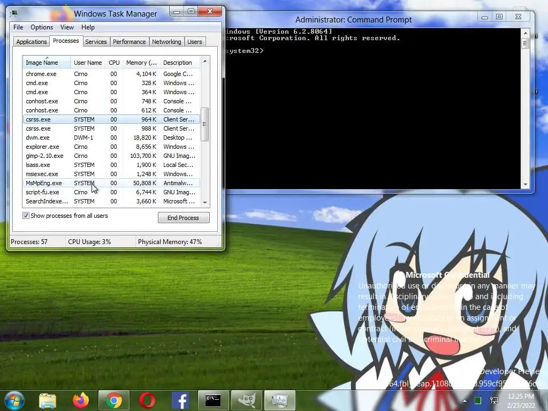Select the explorer.exe process row
The width and height of the screenshot is (548, 411).
[111, 147]
